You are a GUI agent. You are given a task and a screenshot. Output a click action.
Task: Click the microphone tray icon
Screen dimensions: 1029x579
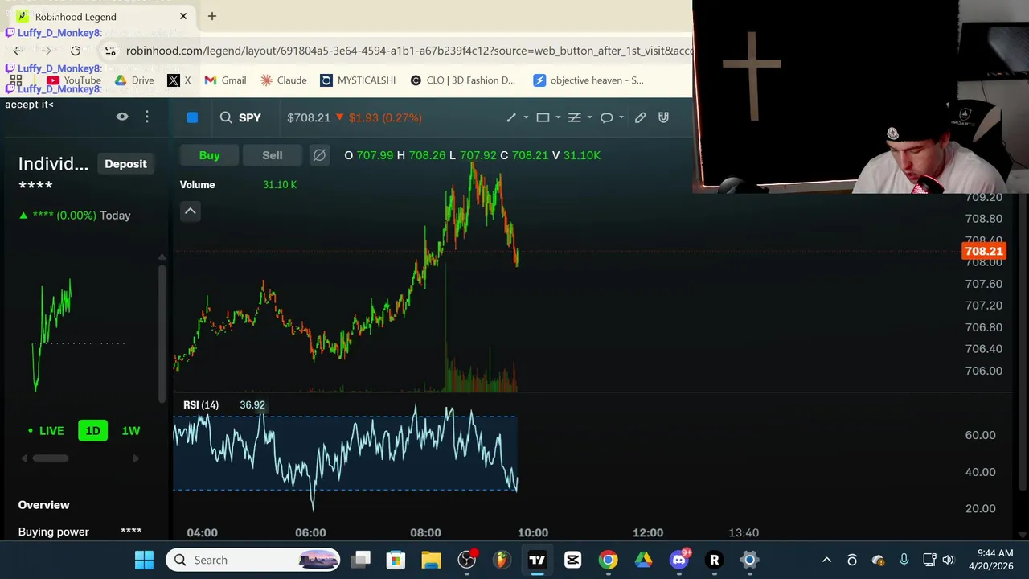pos(904,560)
